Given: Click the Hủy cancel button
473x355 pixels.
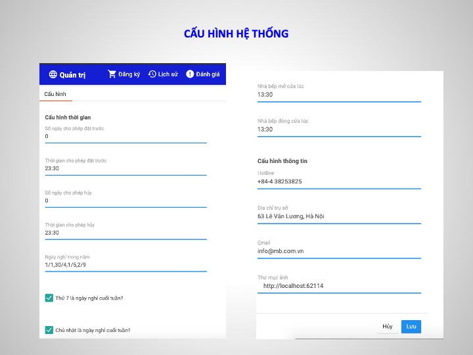Looking at the screenshot, I should pos(387,327).
